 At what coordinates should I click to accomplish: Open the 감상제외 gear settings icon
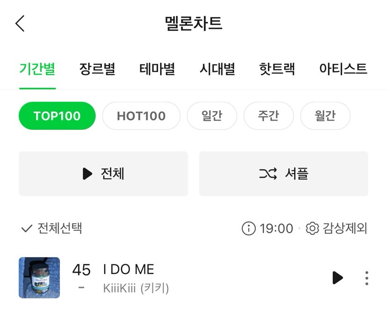pos(313,228)
